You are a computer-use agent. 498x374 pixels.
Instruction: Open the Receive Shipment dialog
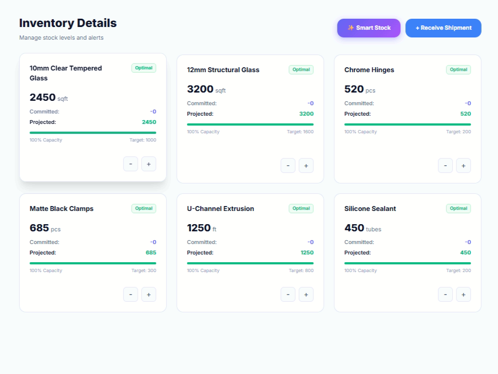click(444, 28)
